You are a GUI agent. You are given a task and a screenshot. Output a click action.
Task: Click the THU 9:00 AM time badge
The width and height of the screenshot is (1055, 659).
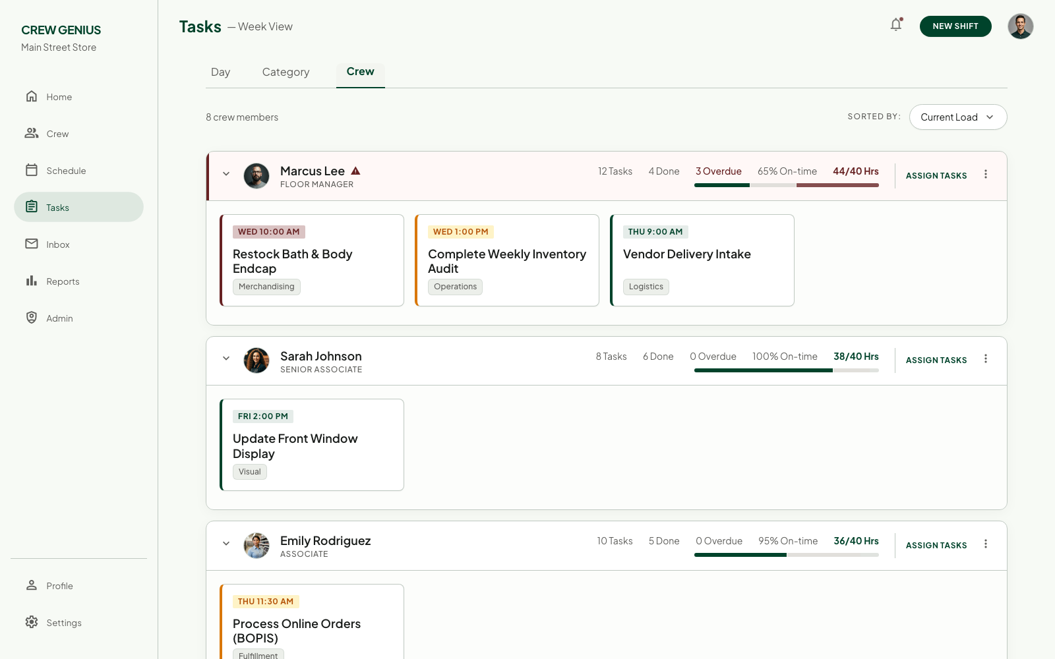655,232
